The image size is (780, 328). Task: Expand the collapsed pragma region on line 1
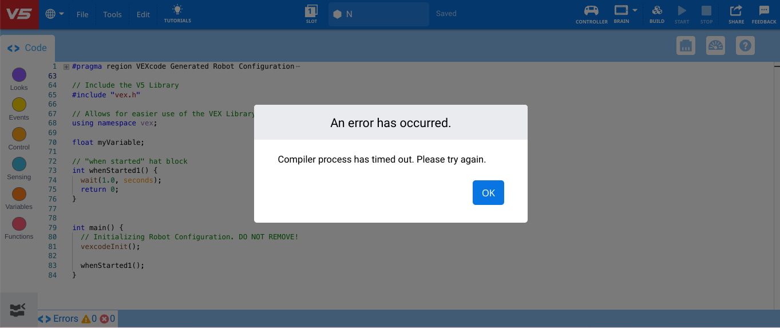click(66, 66)
